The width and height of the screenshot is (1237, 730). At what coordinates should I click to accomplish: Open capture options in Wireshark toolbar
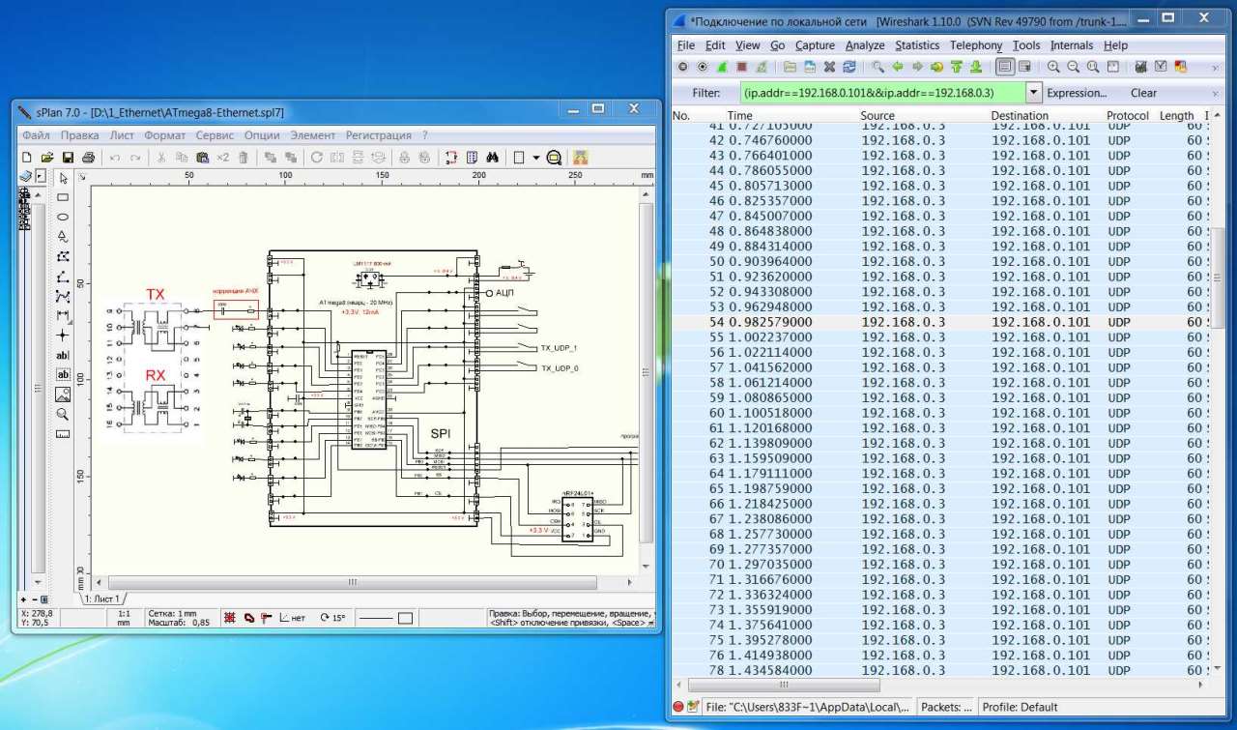click(703, 67)
